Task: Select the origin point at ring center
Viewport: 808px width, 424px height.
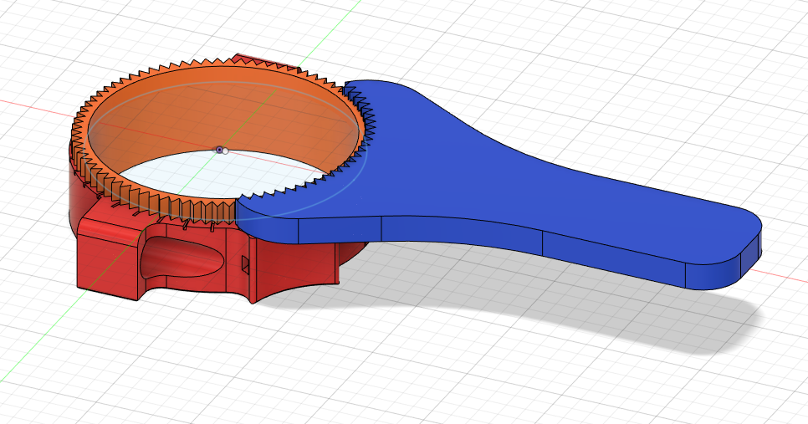Action: (x=220, y=151)
